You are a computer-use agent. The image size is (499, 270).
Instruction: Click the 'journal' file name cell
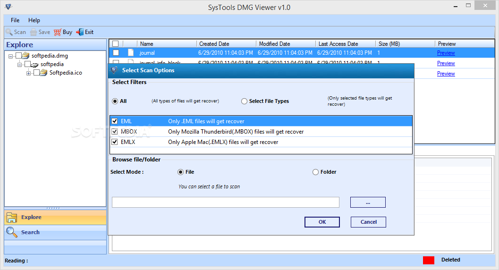147,53
